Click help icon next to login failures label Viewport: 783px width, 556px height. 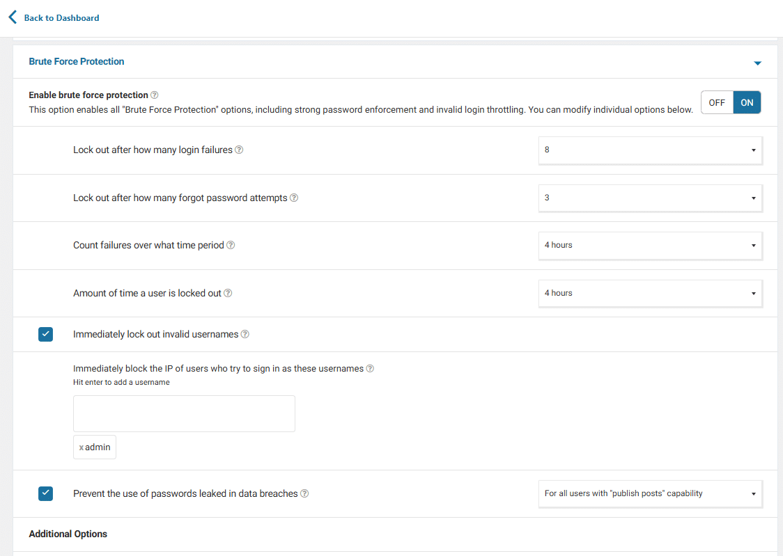[x=239, y=150]
